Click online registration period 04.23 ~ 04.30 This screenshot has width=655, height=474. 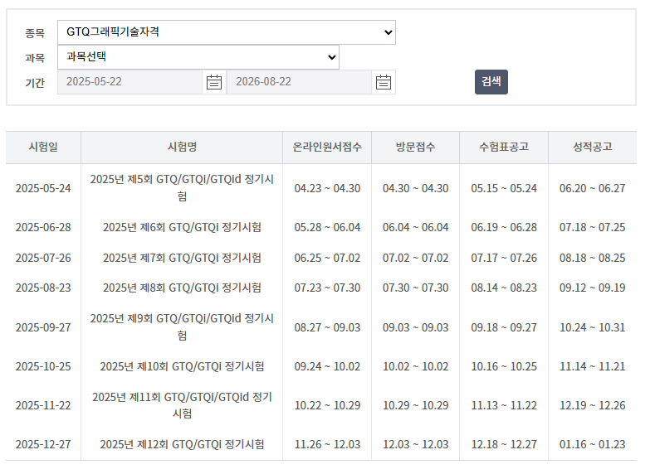click(327, 188)
